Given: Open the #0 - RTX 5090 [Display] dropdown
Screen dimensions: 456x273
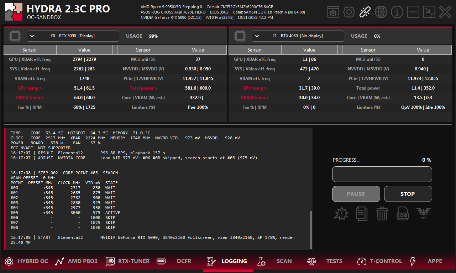Looking at the screenshot, I should [x=73, y=36].
